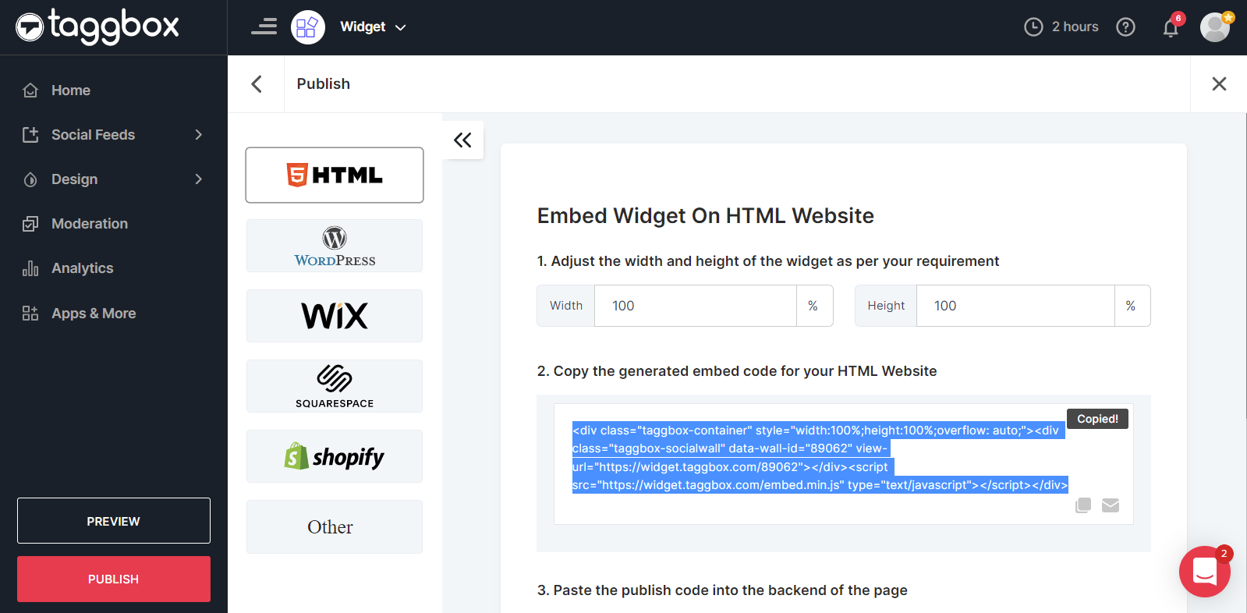Click the user profile avatar
Screen dimensions: 1247x613
click(x=1214, y=27)
